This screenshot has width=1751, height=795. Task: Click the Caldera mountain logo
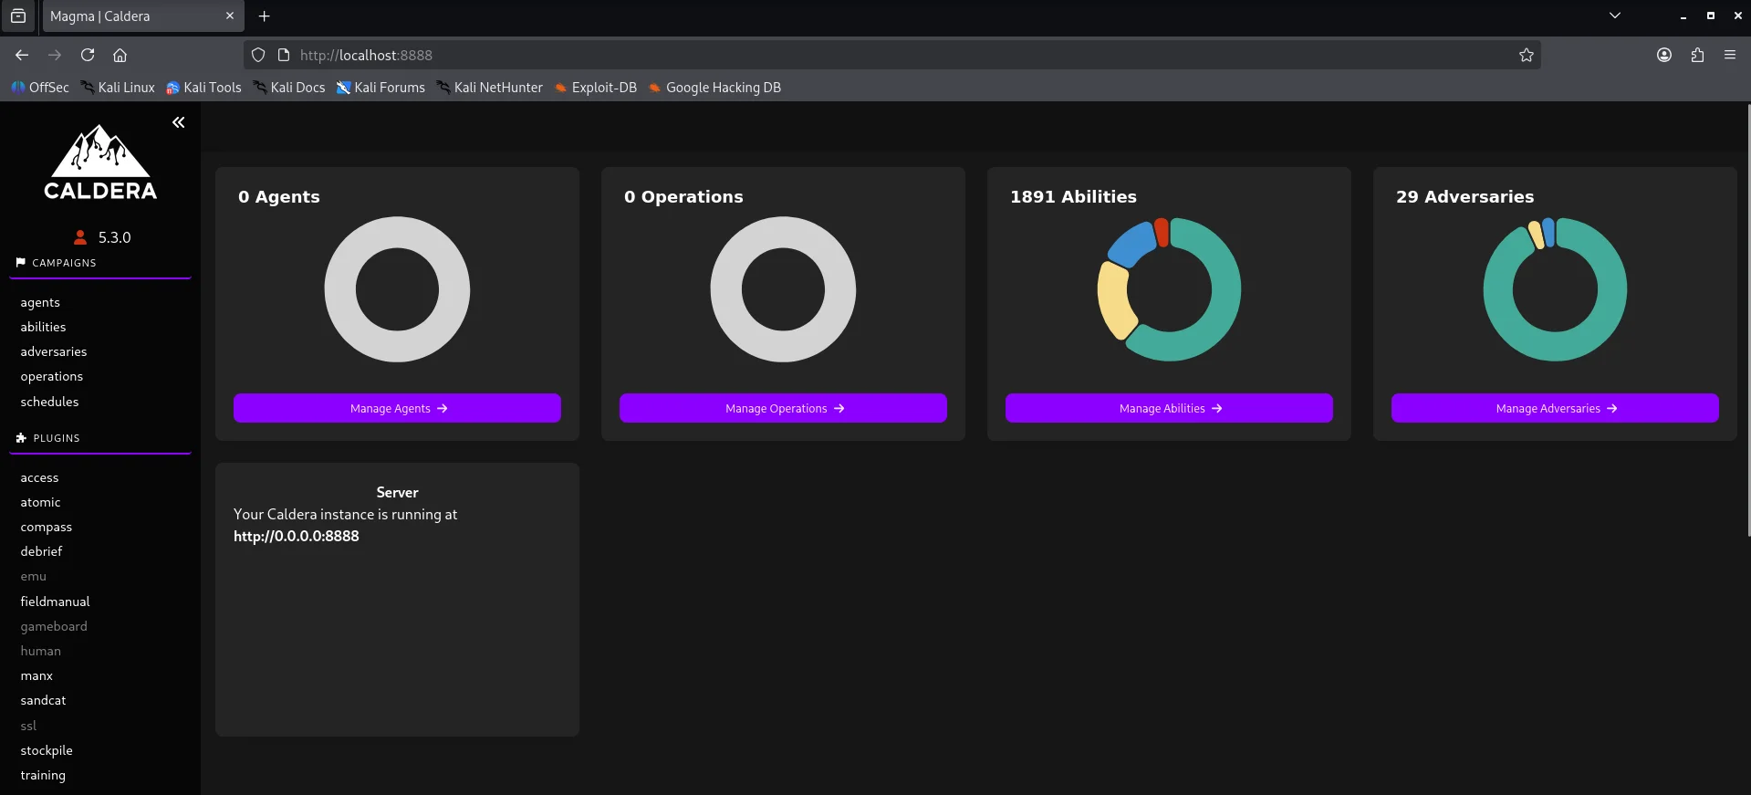(100, 162)
